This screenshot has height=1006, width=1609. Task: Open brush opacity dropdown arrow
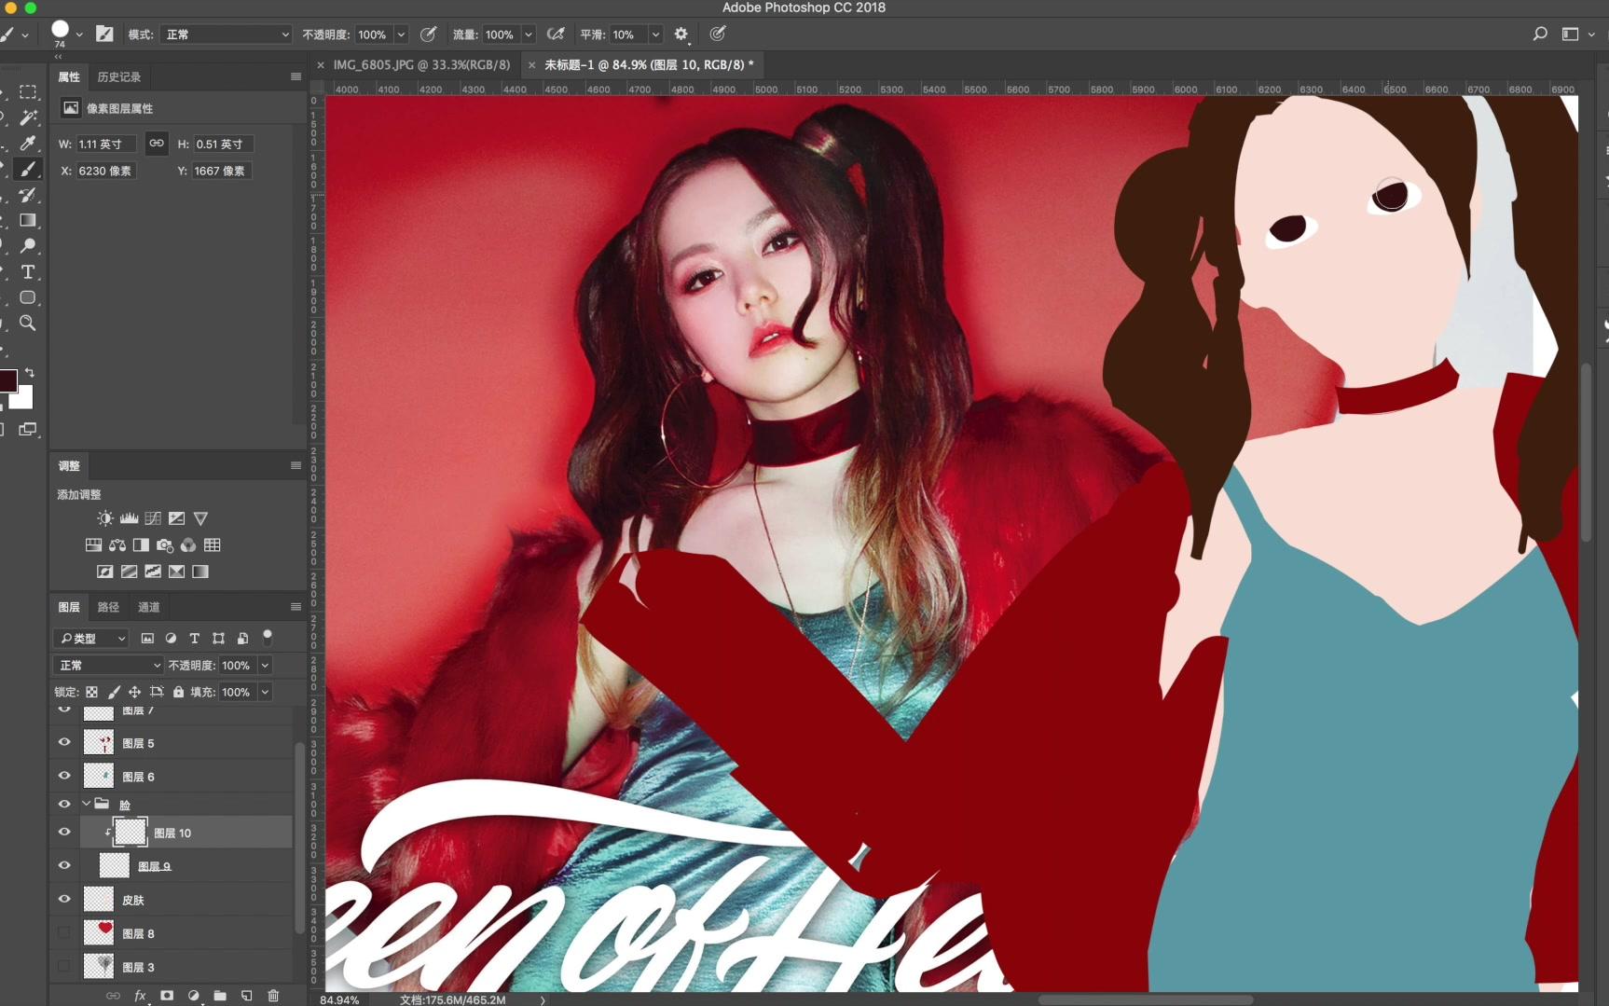pyautogui.click(x=401, y=34)
